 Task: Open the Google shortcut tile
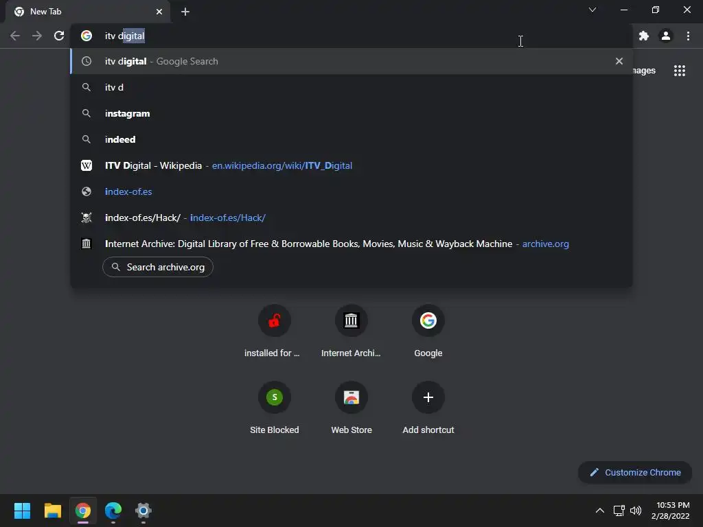[x=428, y=332]
